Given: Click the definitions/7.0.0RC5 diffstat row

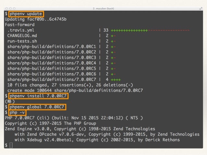Looking at the screenshot, I should (62, 69).
